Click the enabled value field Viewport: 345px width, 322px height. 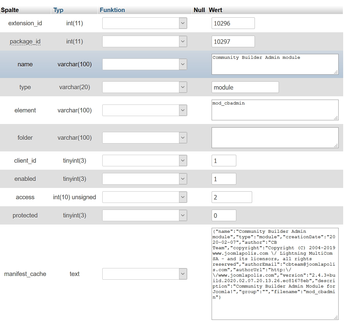coord(224,179)
